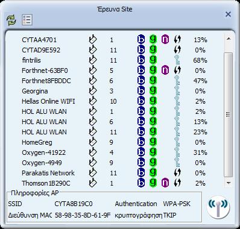Click the 802.11g icon for Georgina
The height and width of the screenshot is (229, 240).
point(153,91)
